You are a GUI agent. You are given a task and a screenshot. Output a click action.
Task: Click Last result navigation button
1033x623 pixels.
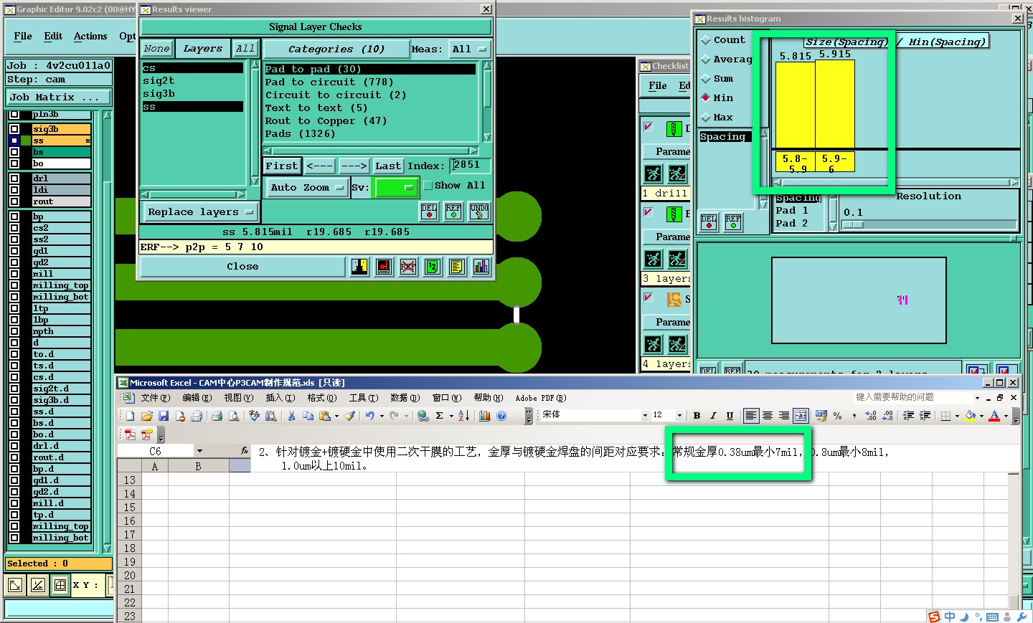pyautogui.click(x=388, y=166)
